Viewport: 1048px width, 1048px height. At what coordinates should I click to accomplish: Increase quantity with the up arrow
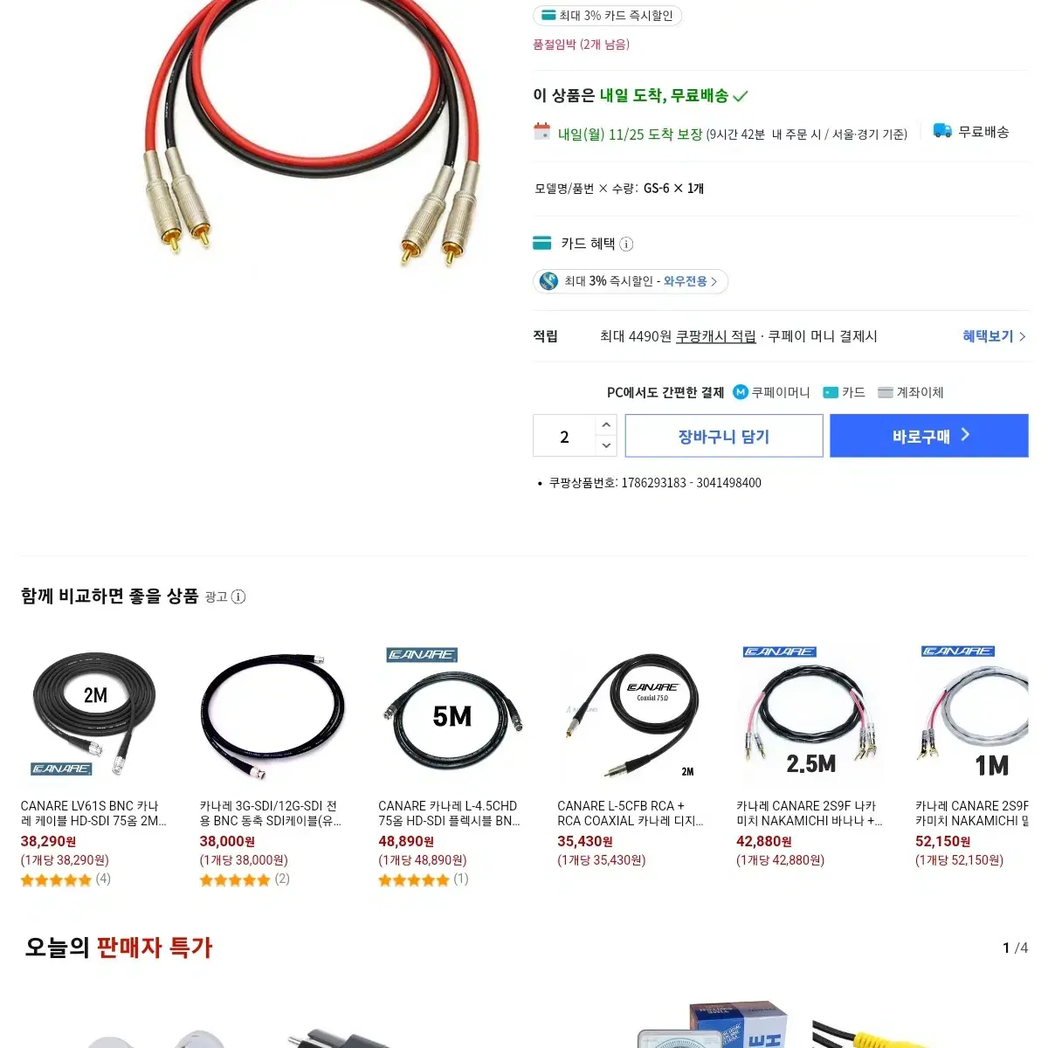[x=606, y=425]
